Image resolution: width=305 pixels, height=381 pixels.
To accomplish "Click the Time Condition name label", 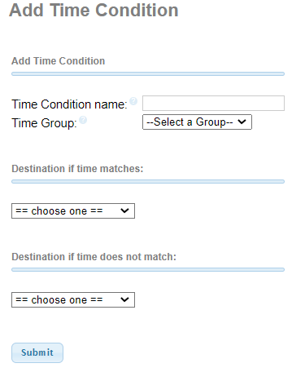I will pyautogui.click(x=69, y=104).
